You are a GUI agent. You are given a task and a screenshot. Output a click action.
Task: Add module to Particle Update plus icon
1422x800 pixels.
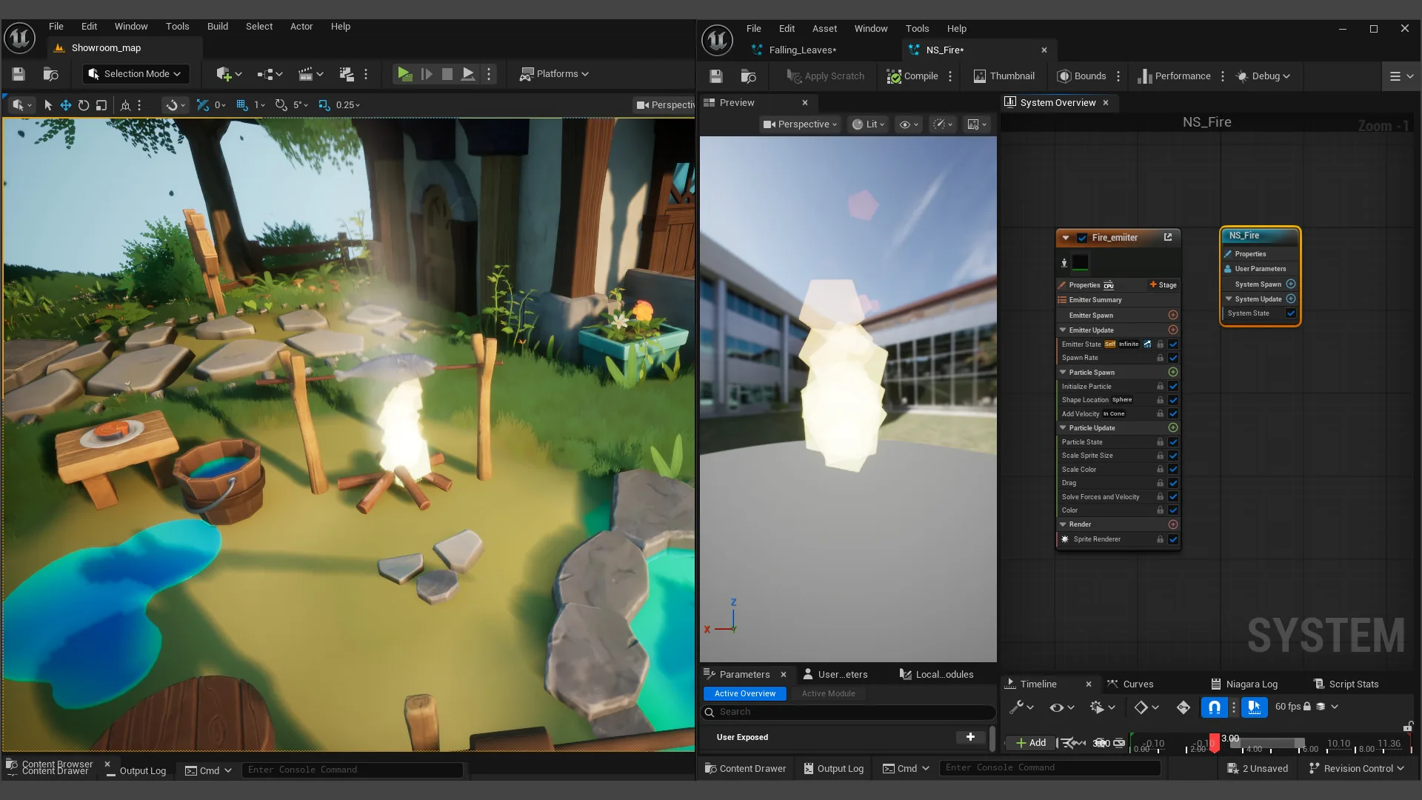coord(1173,428)
